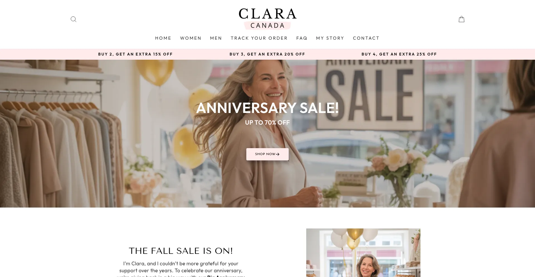Click Buy 2, get extra 15% off banner
The width and height of the screenshot is (535, 277).
[135, 54]
